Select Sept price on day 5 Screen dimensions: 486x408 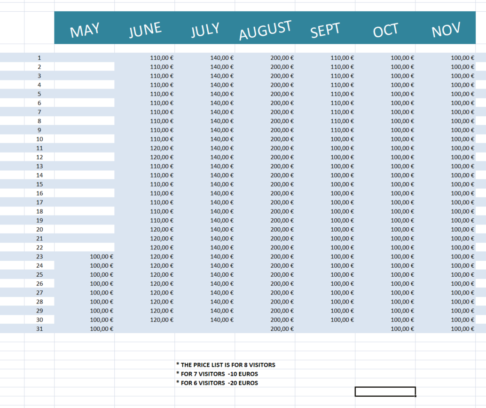pos(342,94)
